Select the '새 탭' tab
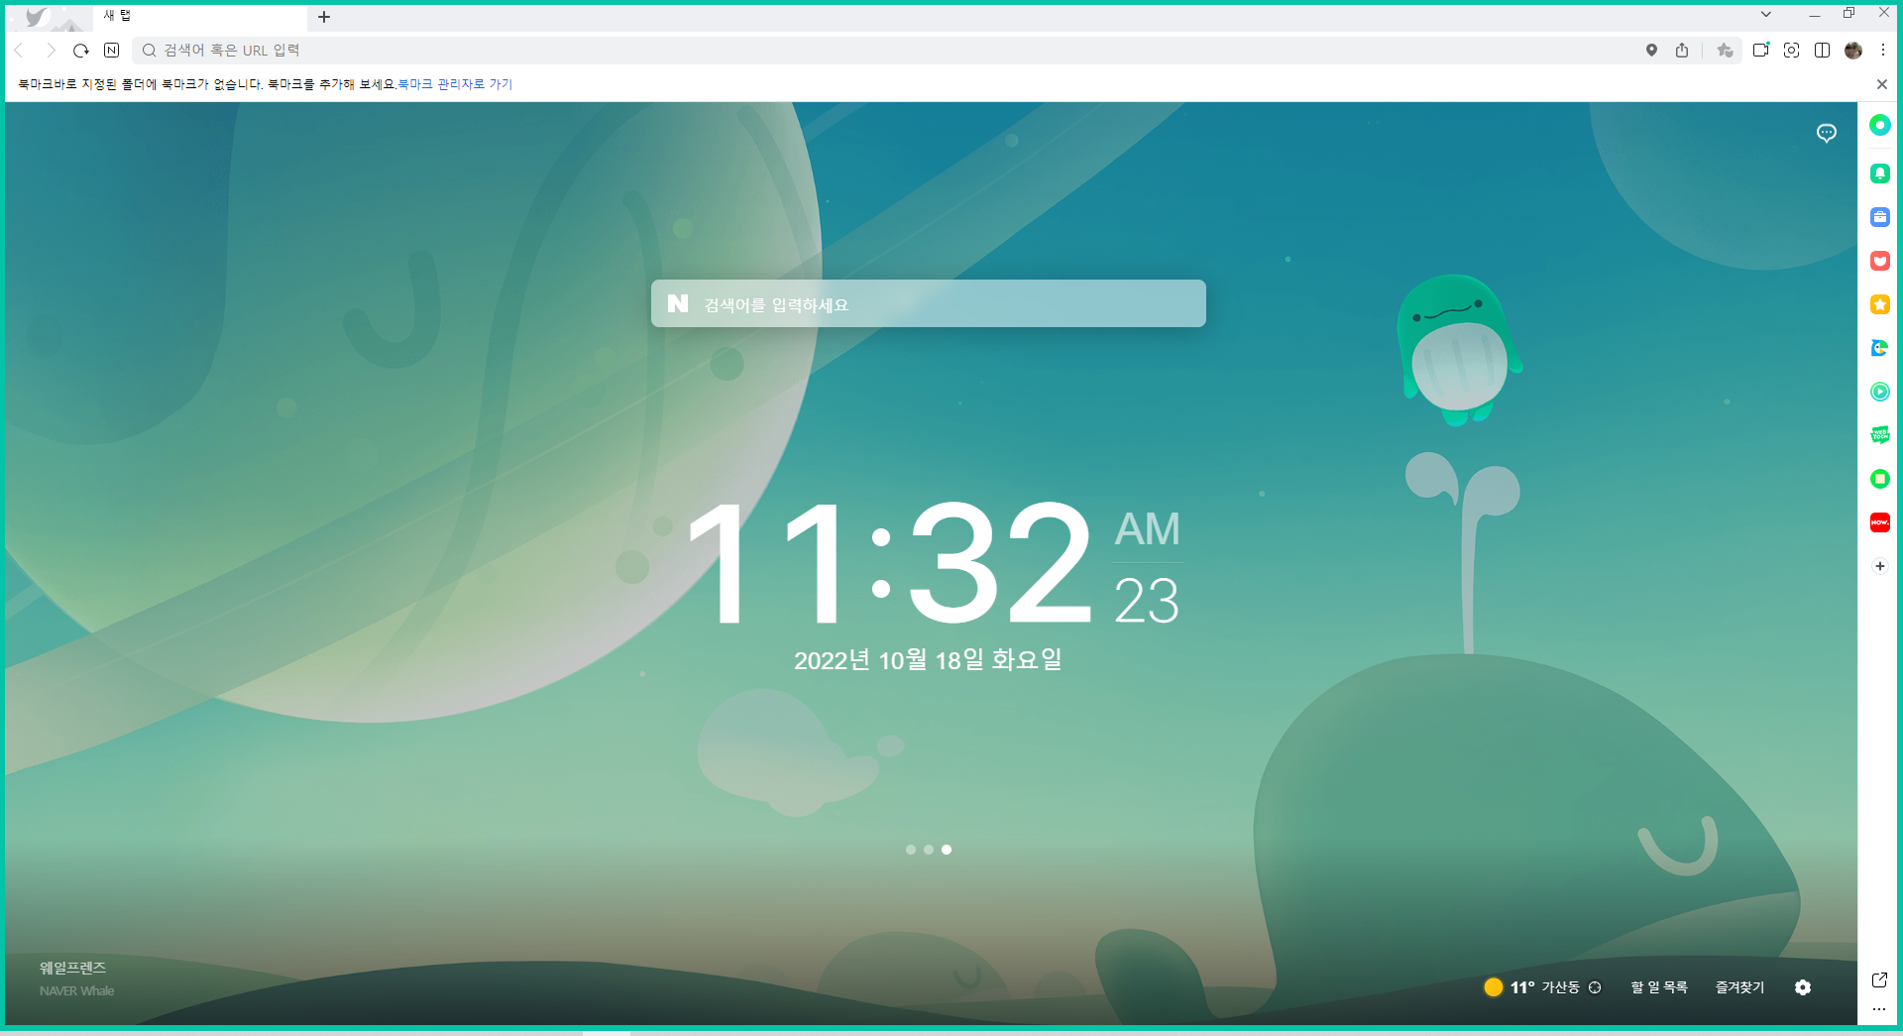This screenshot has height=1036, width=1903. click(198, 16)
